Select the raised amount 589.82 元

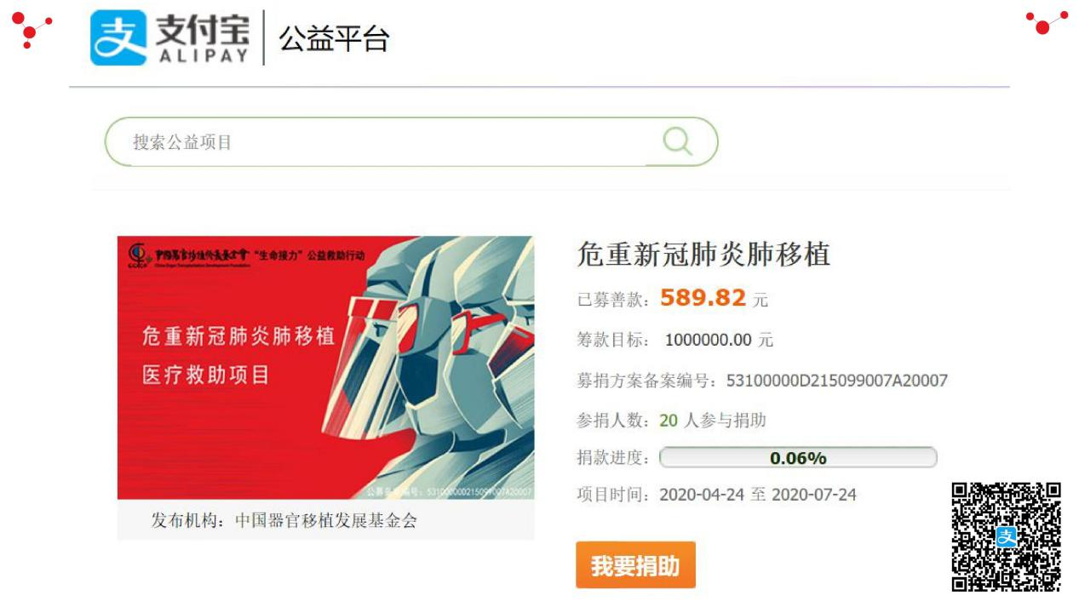(714, 298)
